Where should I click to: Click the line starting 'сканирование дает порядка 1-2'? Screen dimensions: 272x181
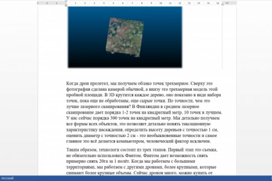point(144,112)
